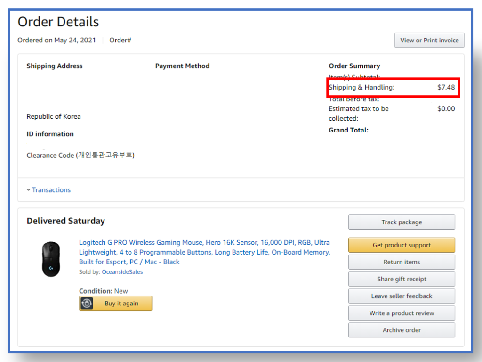The width and height of the screenshot is (482, 362).
Task: Select Return items button
Action: point(402,262)
